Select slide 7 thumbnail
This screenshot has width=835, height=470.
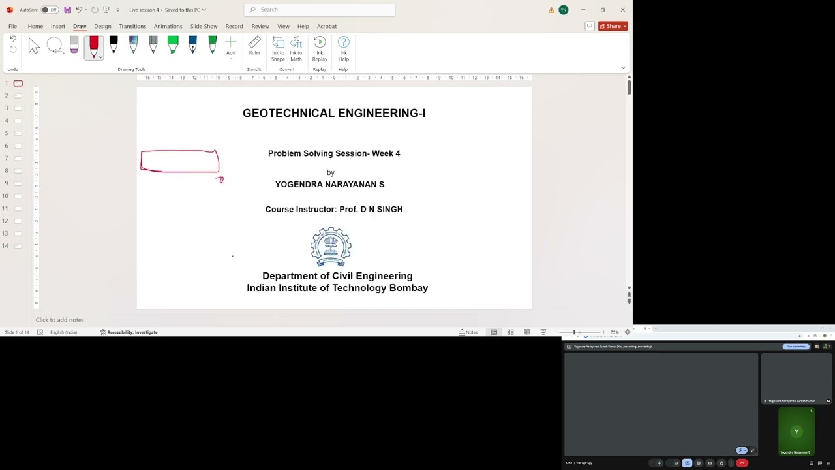pyautogui.click(x=18, y=158)
